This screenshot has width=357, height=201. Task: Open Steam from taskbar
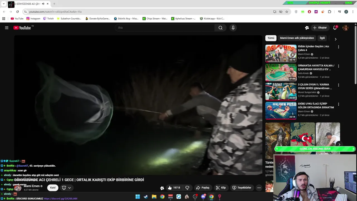(x=146, y=197)
